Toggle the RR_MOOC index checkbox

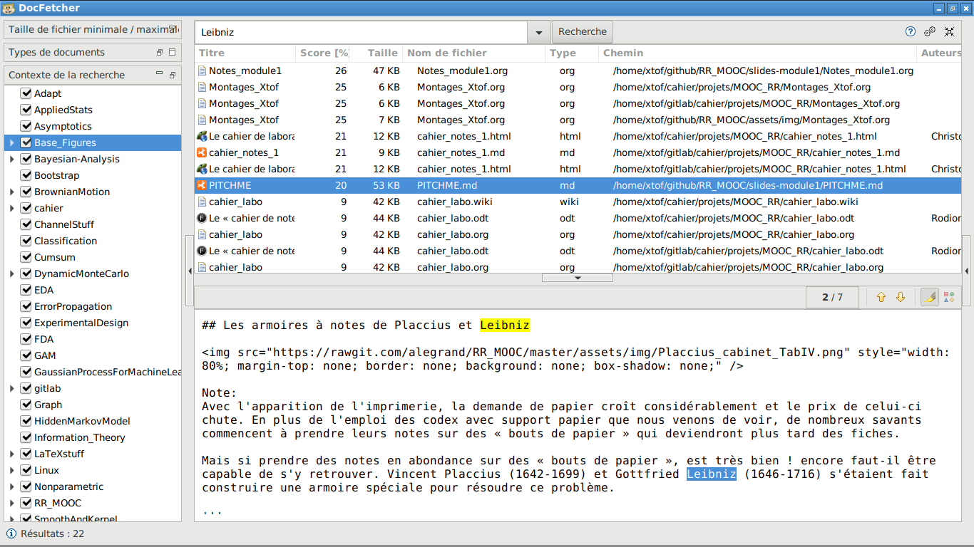click(x=26, y=503)
